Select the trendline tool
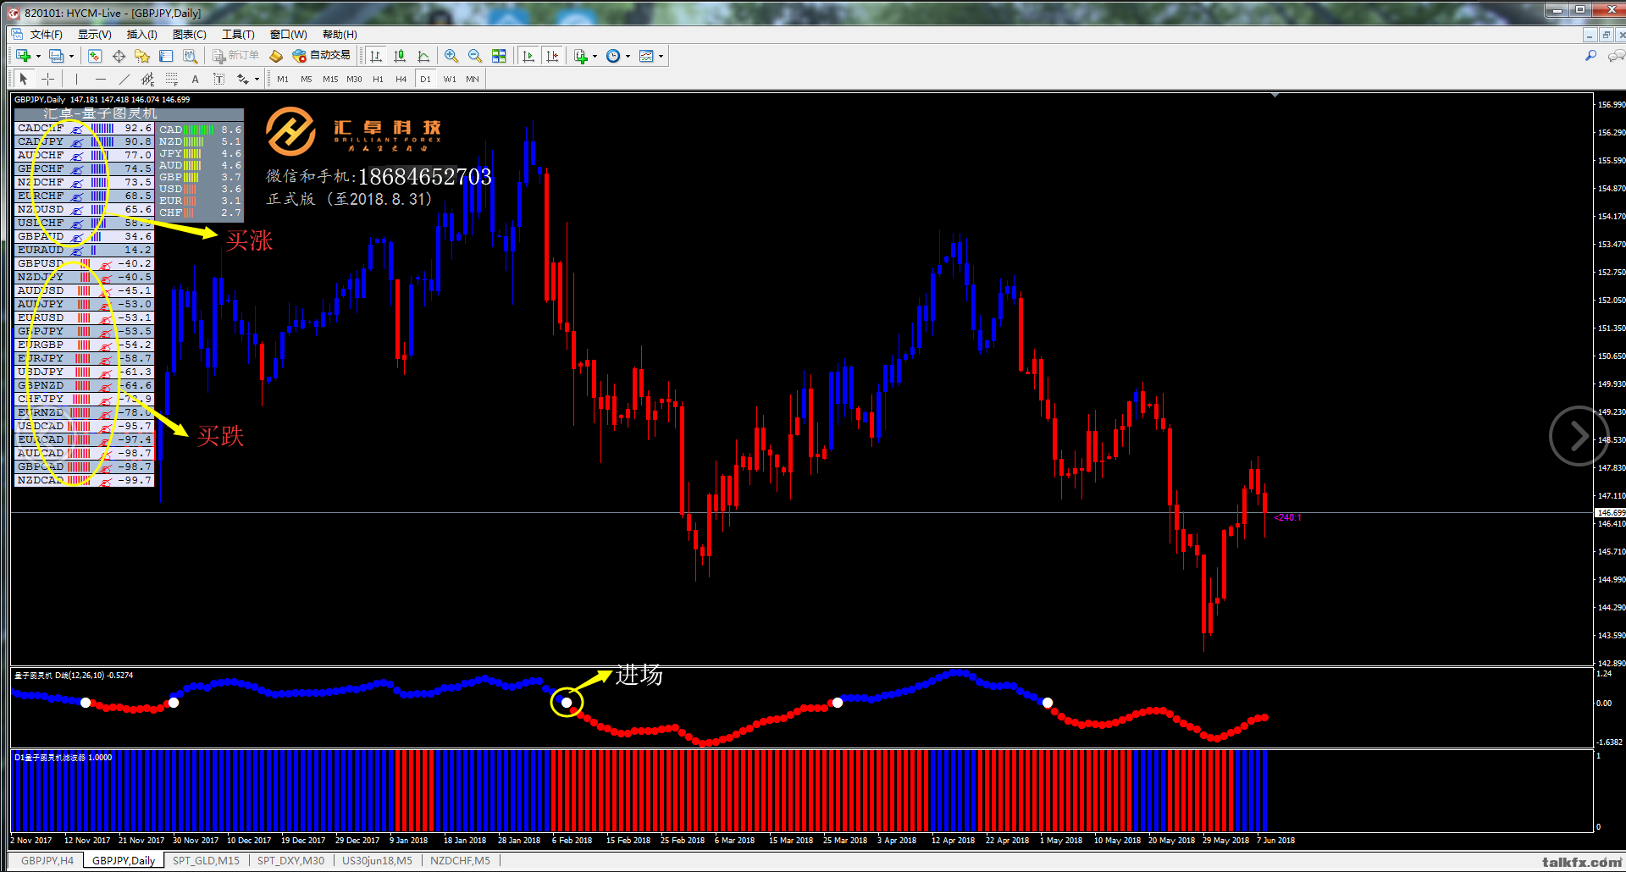Image resolution: width=1626 pixels, height=872 pixels. [124, 79]
